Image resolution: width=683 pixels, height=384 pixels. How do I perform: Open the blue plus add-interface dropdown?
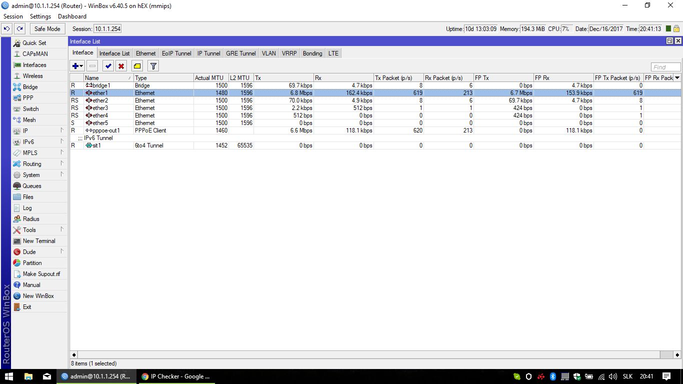[77, 66]
